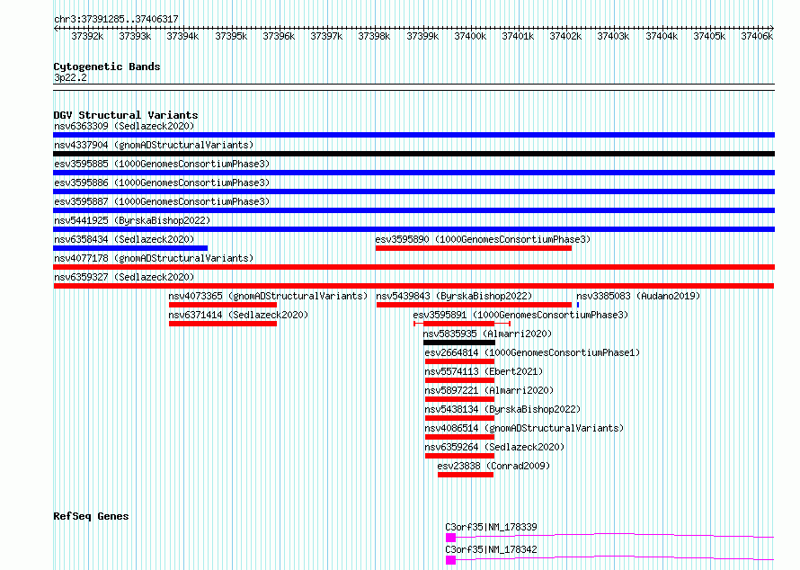Open C3orf35|NM_178339 gene label
Viewport: 800px width, 570px height.
pyautogui.click(x=491, y=527)
